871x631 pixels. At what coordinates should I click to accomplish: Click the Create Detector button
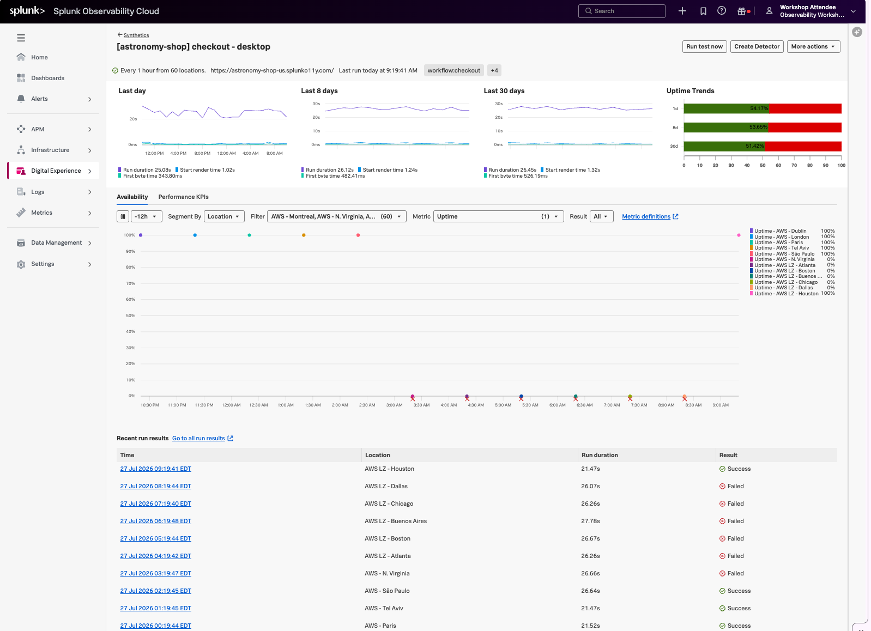pyautogui.click(x=757, y=46)
